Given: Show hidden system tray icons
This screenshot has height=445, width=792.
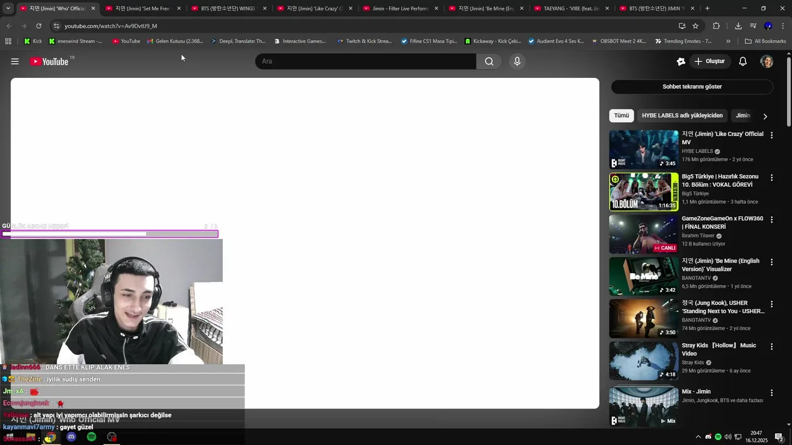Looking at the screenshot, I should point(699,437).
